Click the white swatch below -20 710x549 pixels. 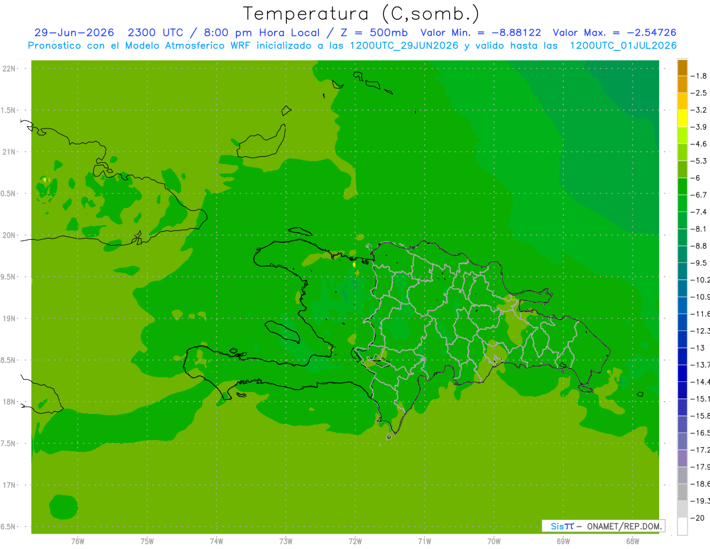coord(682,526)
